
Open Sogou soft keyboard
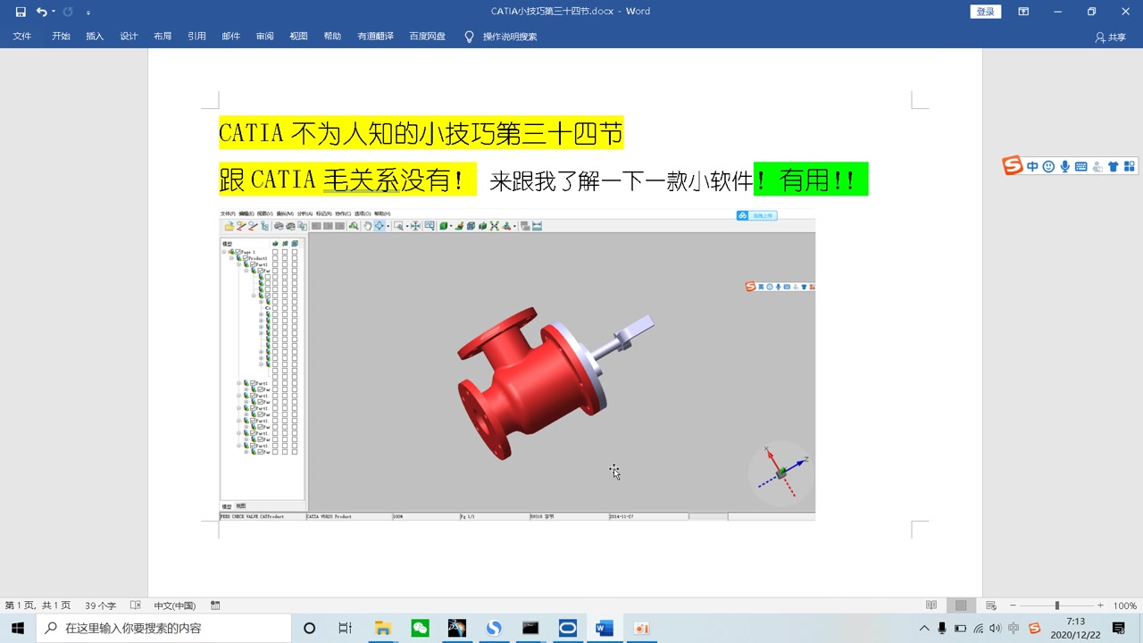[1080, 166]
